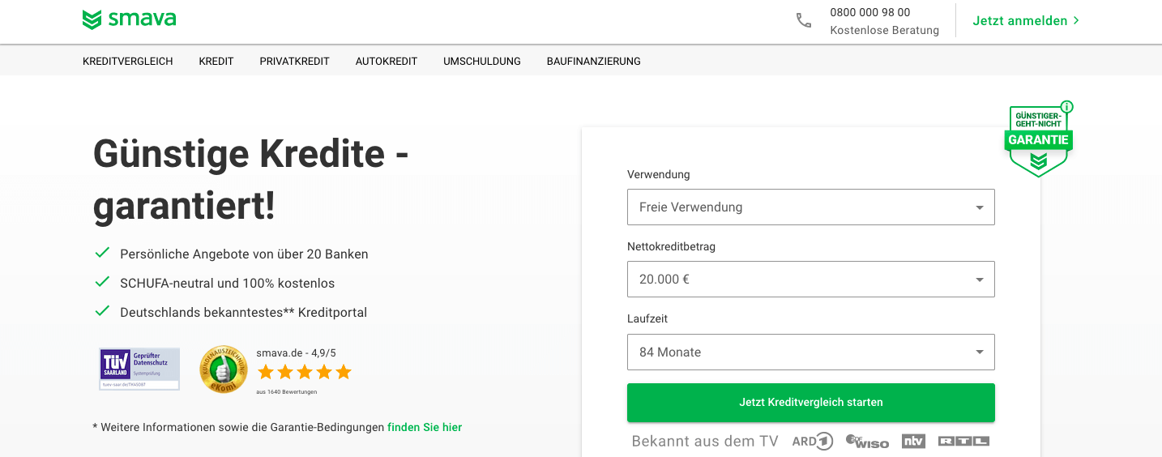This screenshot has width=1162, height=457.
Task: Open the Kreditvergleich menu item
Action: pyautogui.click(x=128, y=62)
